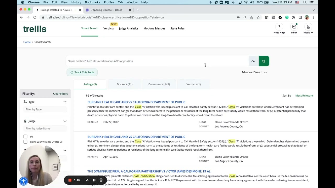335x188 pixels.
Task: Reload the page in Chrome
Action: coord(35,17)
